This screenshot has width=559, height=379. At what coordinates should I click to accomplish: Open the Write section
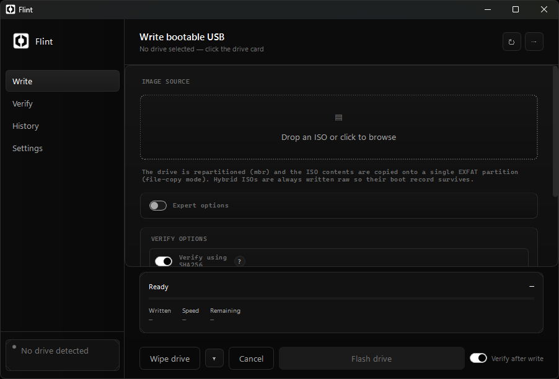point(63,81)
